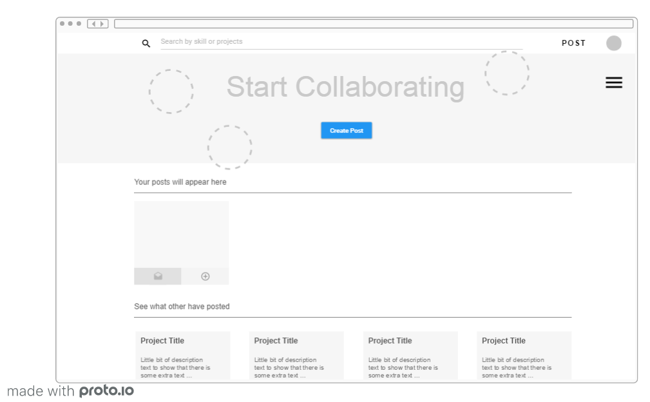Open the fourth Project Title card

point(524,355)
